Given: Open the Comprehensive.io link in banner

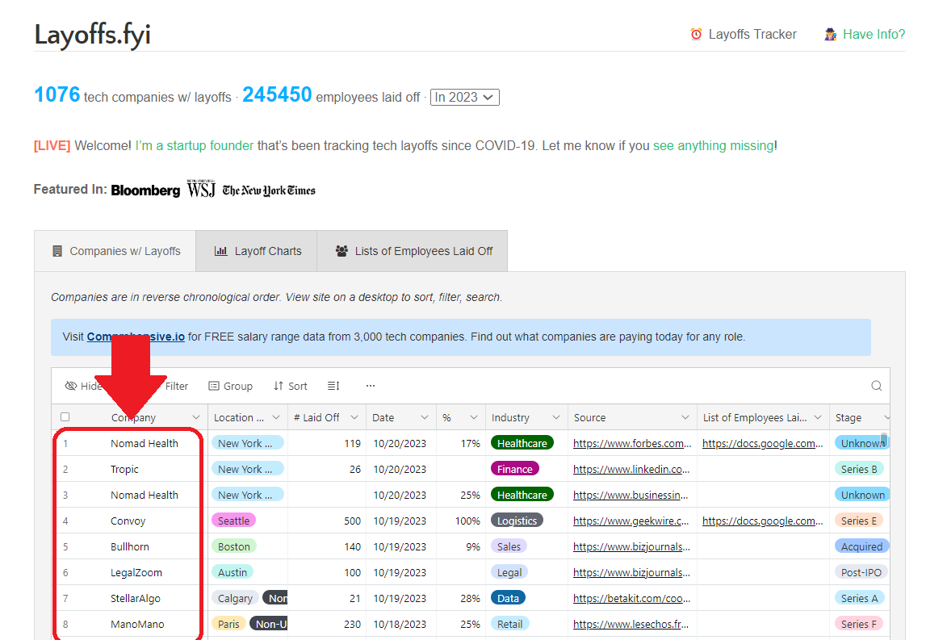Looking at the screenshot, I should [x=136, y=337].
